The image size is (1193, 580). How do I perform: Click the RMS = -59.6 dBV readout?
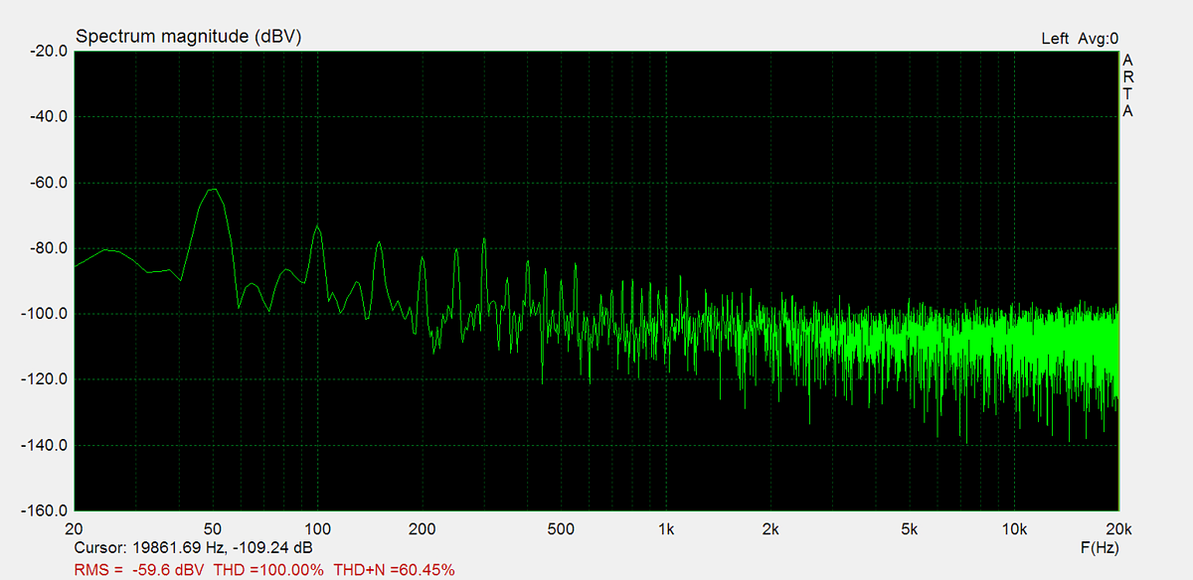coord(139,569)
